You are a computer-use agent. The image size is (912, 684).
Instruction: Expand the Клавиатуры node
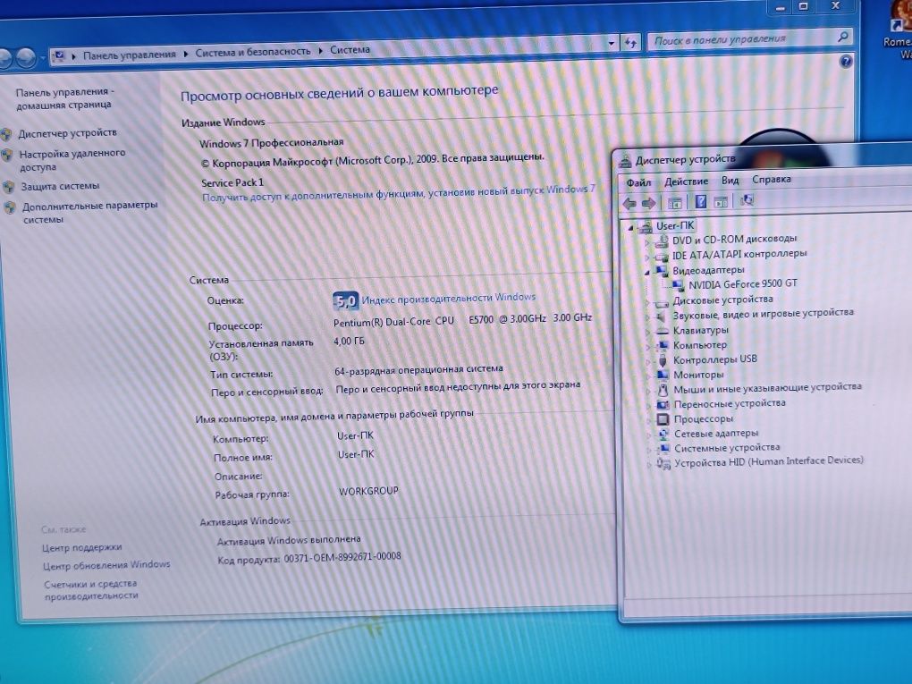tap(647, 332)
